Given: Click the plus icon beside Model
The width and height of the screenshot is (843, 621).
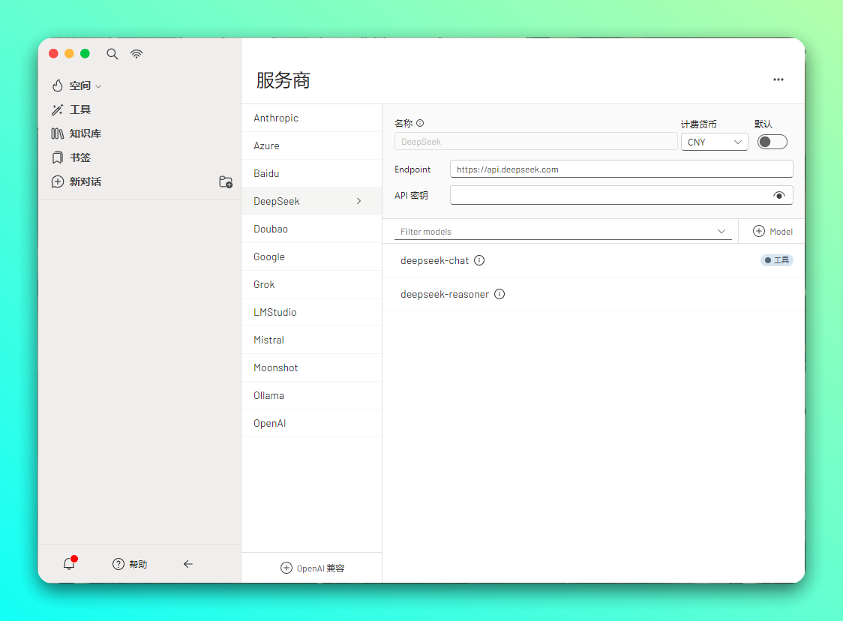Looking at the screenshot, I should click(x=758, y=231).
